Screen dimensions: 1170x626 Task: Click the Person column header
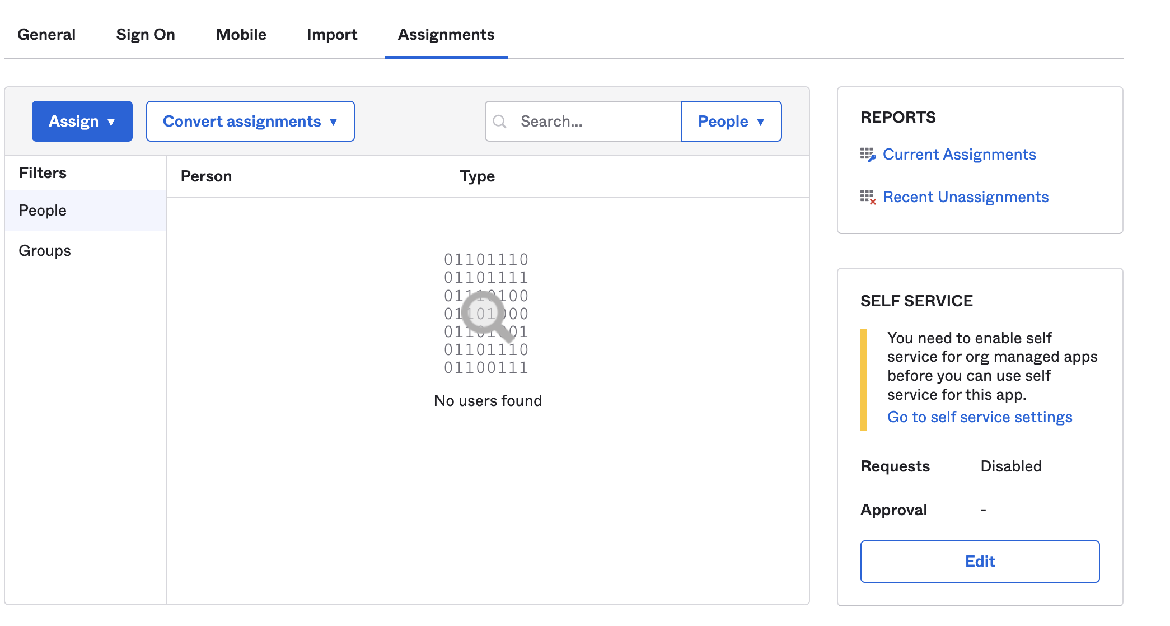(206, 176)
